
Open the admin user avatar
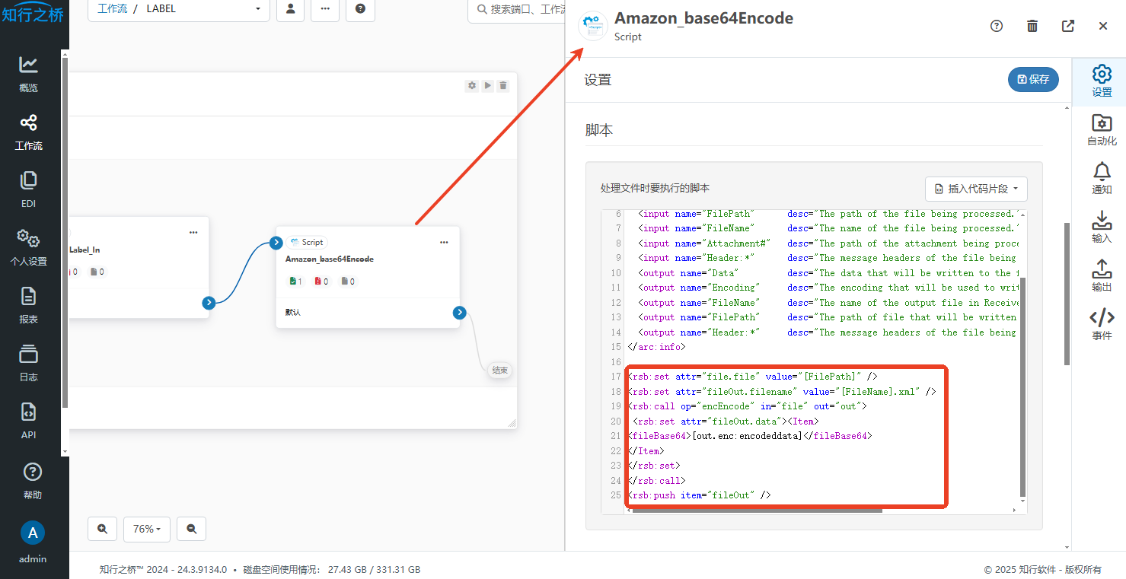[x=33, y=533]
